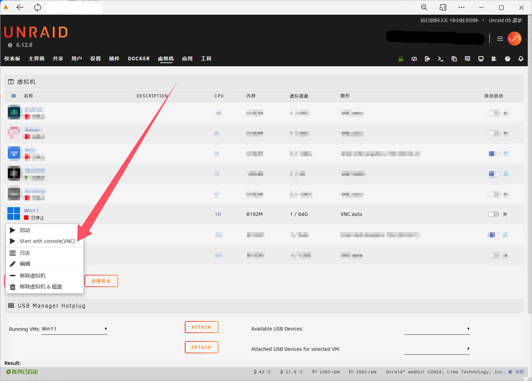Screen dimensions: 532x381
Task: Click the ATTACH button
Action: (201, 327)
